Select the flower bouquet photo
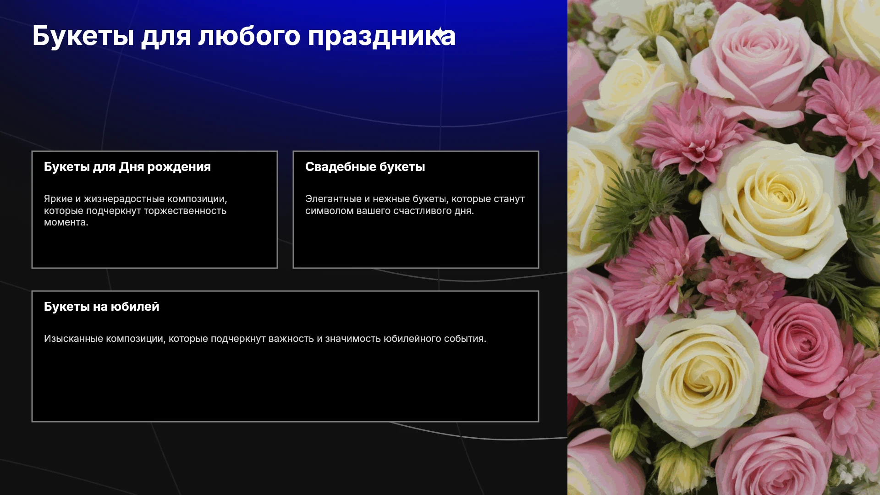The image size is (880, 495). [x=724, y=247]
